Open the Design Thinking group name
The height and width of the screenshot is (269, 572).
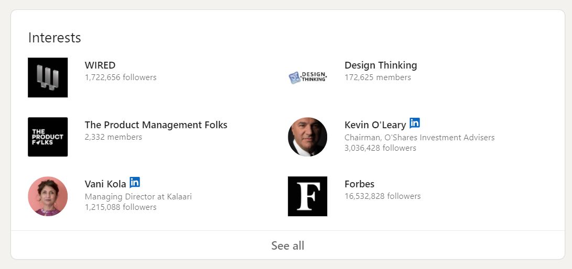coord(381,65)
